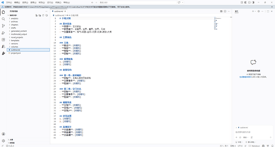This screenshot has height=147, width=275.
Task: Open the 编辑 menu
Action: click(17, 2)
